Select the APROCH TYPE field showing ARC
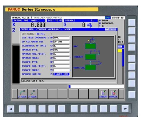141x117 pixels. coord(61,50)
